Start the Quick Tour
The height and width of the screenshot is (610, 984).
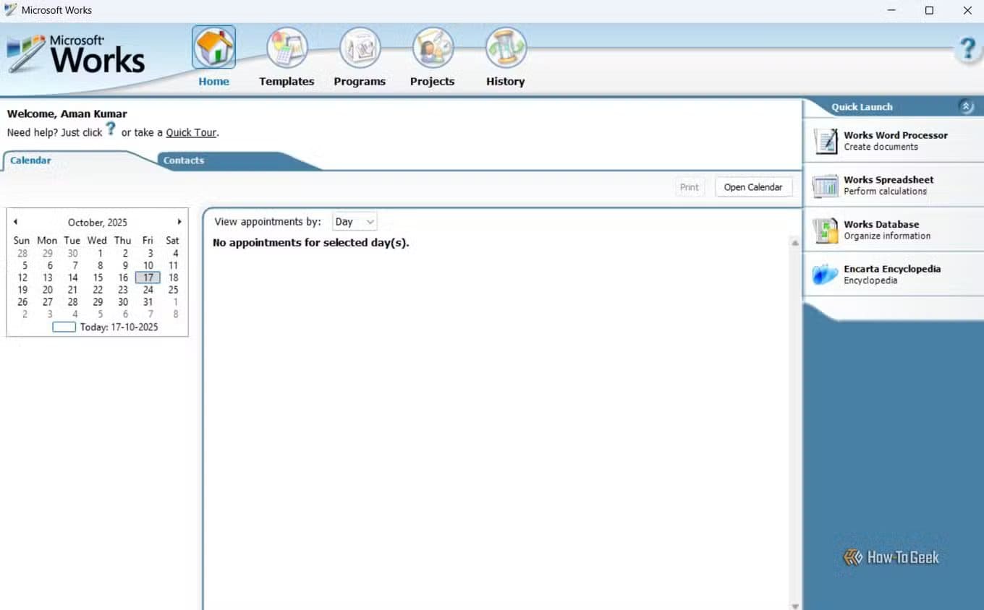tap(191, 132)
